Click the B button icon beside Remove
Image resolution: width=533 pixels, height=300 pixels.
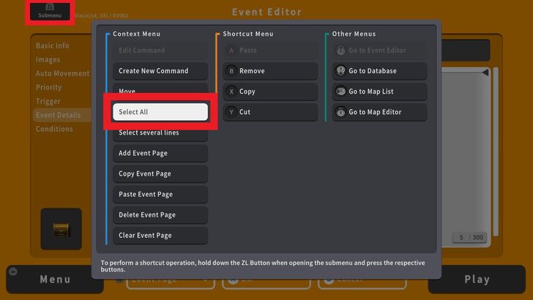(231, 71)
